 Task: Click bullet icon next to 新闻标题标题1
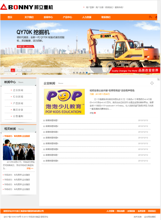[44, 120]
